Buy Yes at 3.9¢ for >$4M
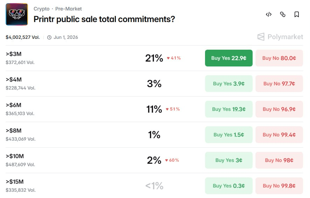Screen dimensions: 310x198 point(228,84)
